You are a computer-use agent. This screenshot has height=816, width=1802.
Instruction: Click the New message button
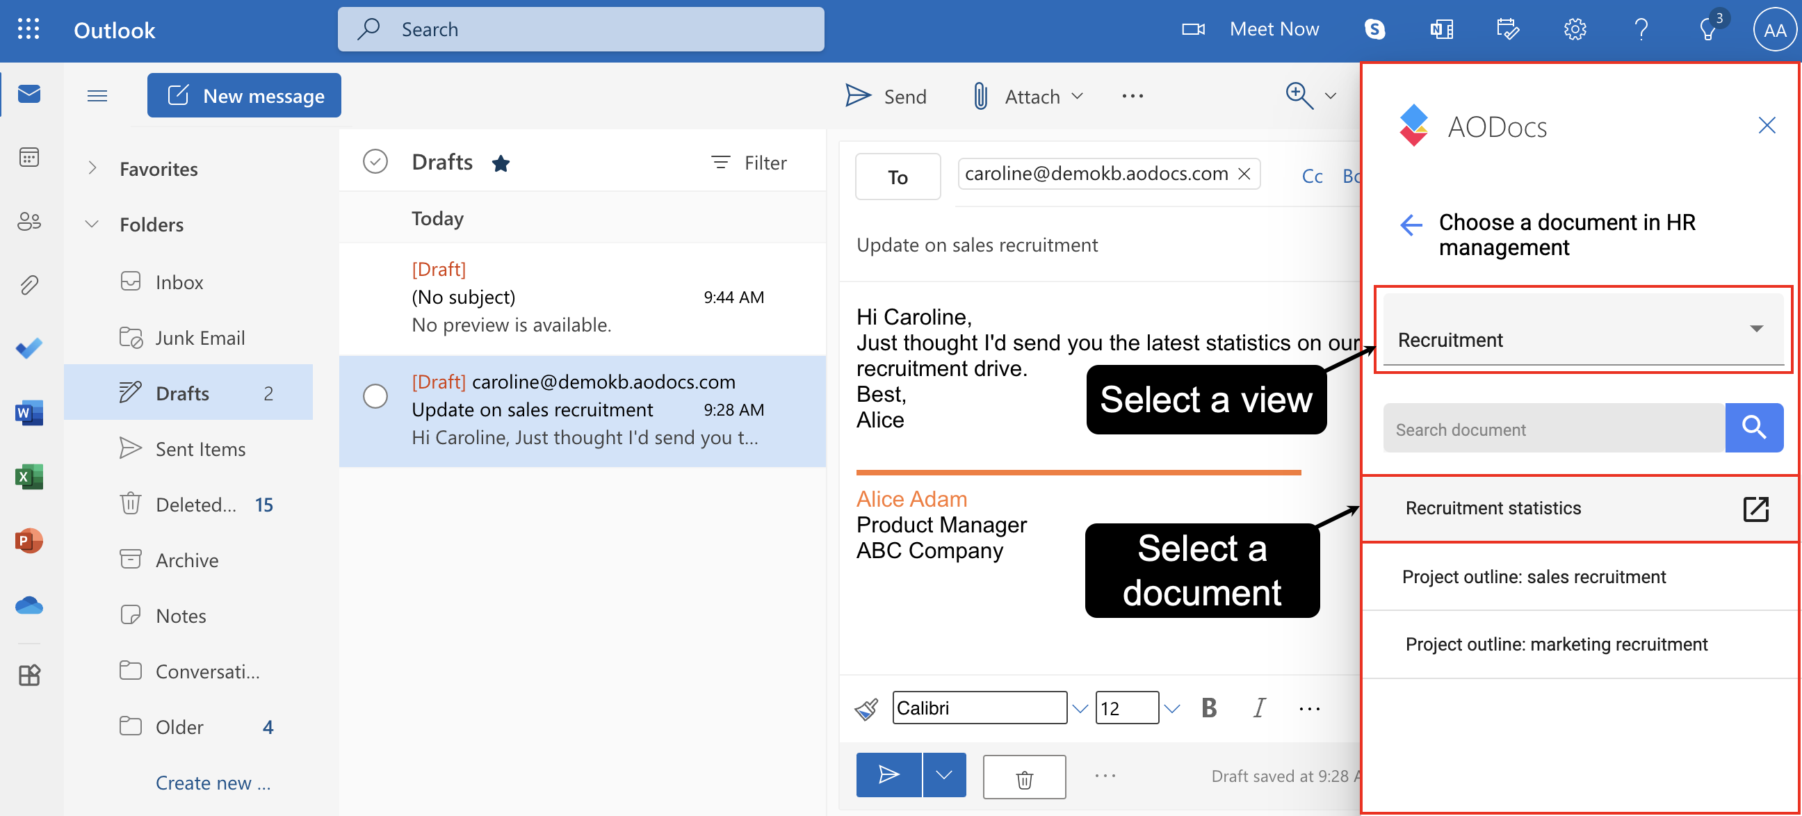[245, 95]
